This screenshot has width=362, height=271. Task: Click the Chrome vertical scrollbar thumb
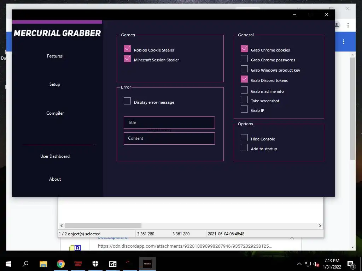[x=352, y=108]
